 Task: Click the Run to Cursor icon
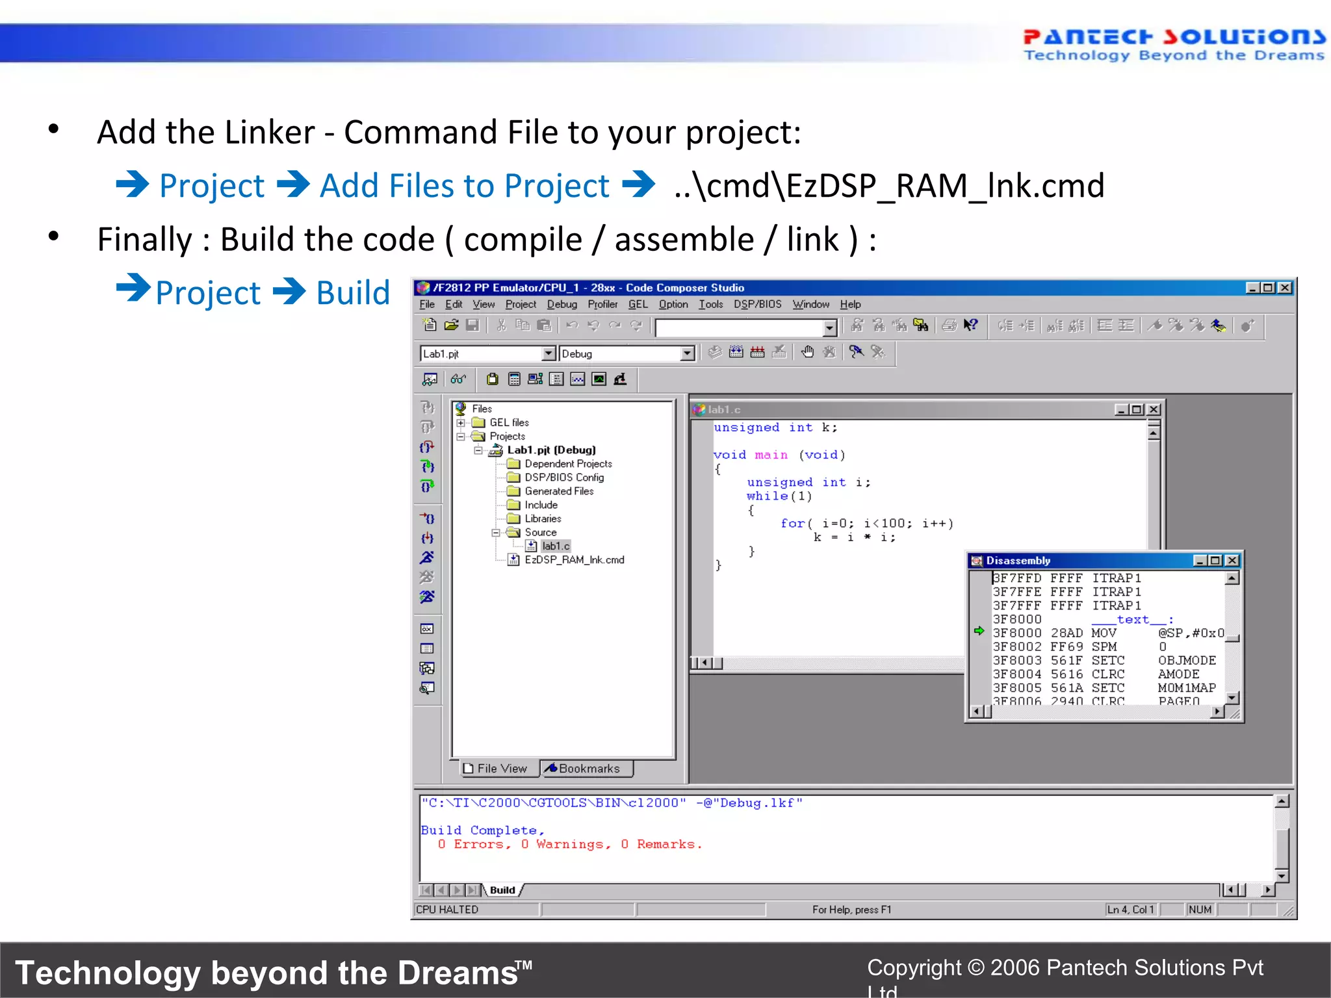(427, 518)
